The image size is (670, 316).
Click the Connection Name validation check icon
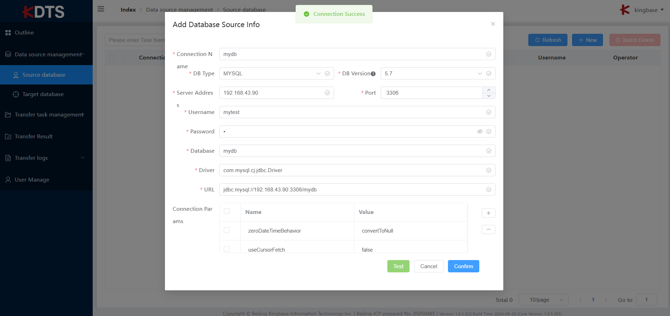(489, 54)
